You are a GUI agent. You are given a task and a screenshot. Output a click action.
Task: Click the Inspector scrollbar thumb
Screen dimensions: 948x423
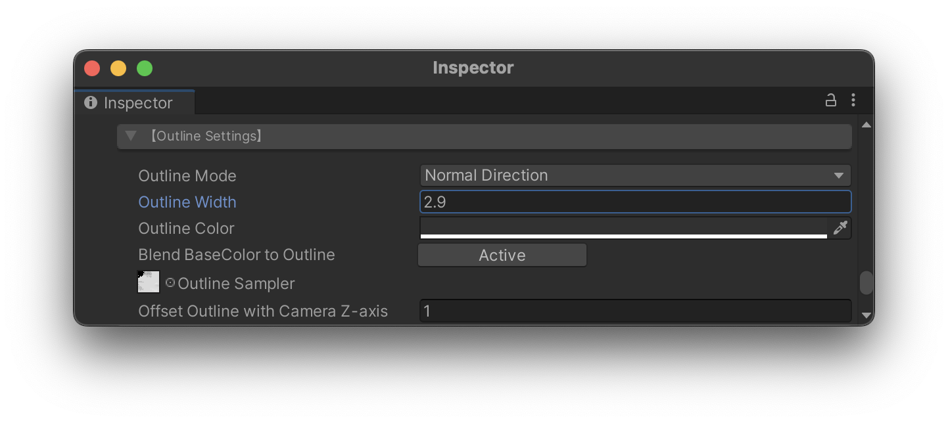click(866, 282)
